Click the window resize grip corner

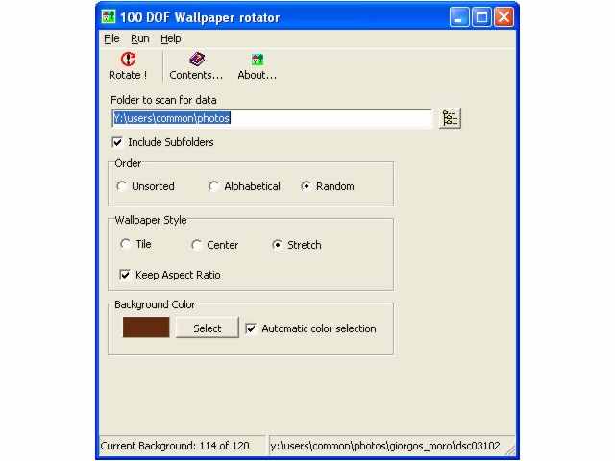511,450
